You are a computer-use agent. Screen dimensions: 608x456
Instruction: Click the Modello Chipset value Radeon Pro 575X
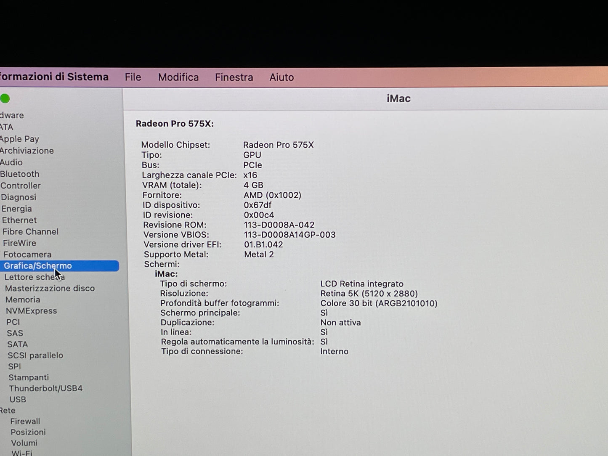coord(279,145)
